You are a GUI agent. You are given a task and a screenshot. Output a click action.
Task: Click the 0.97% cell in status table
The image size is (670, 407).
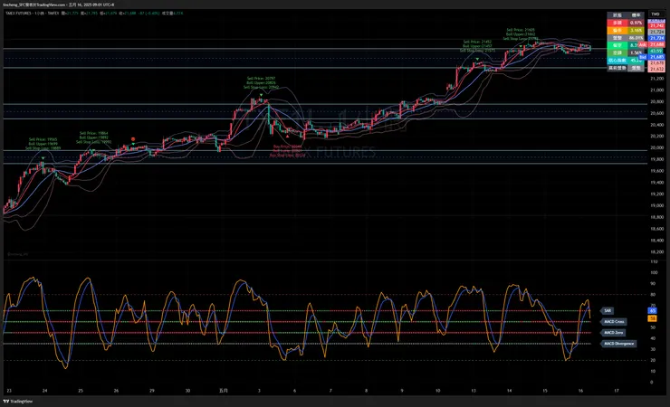(636, 23)
